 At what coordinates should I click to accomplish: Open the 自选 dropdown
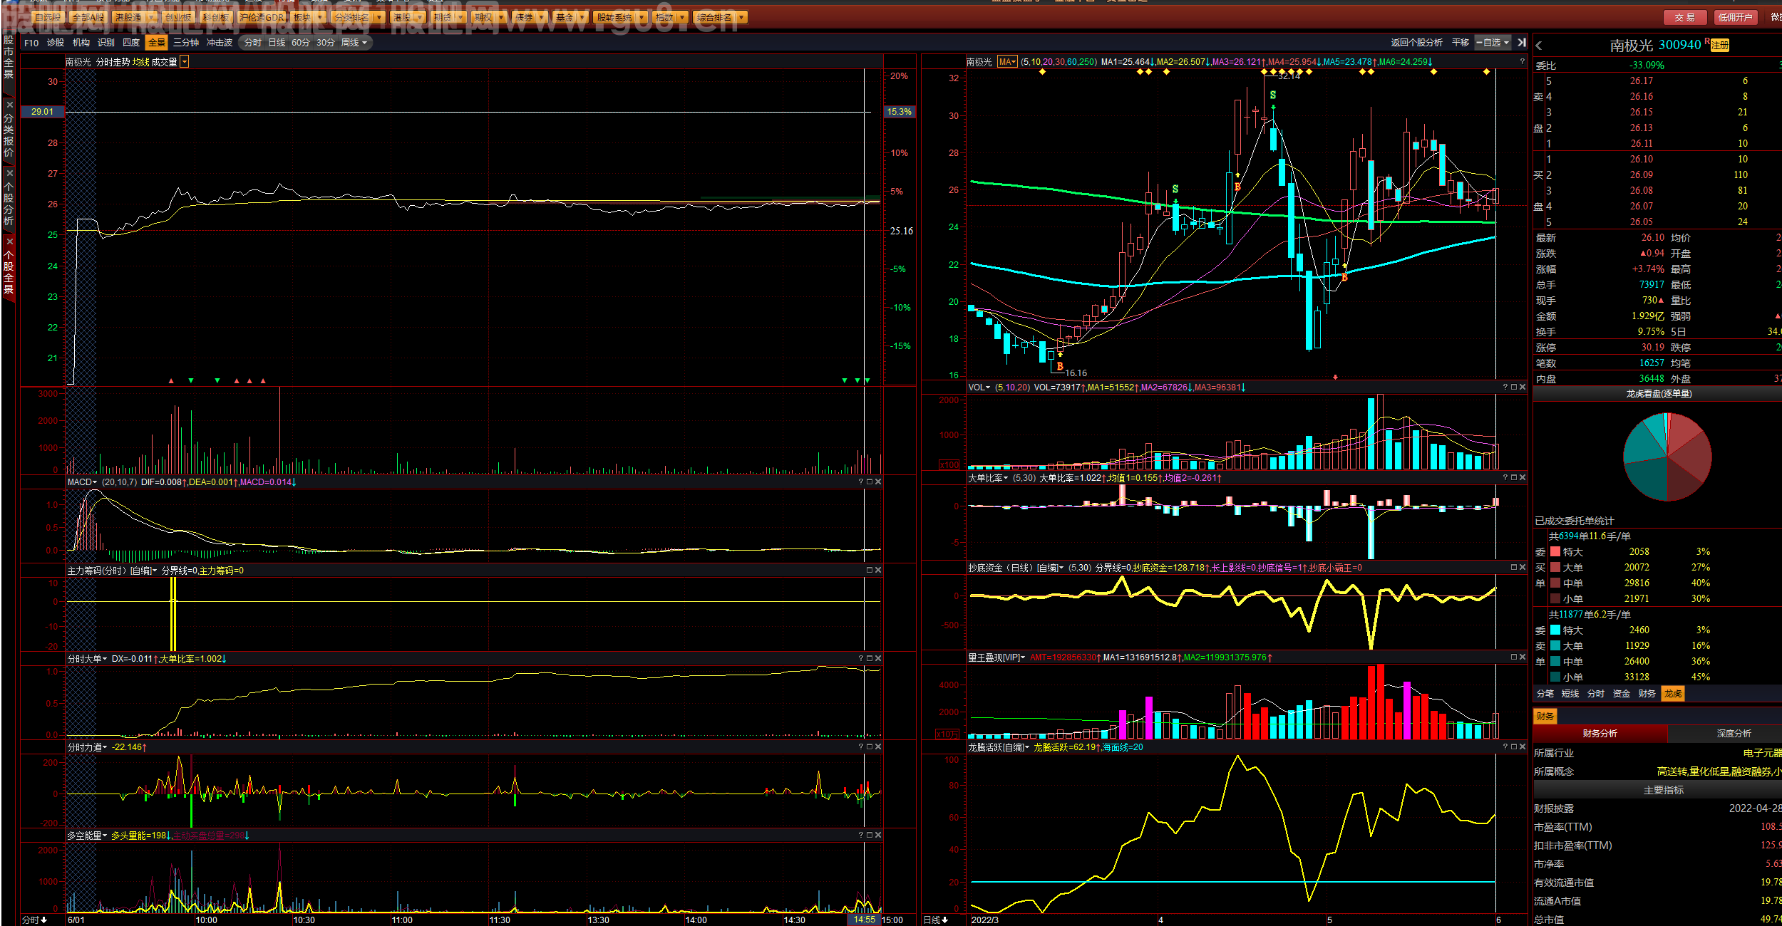click(x=1493, y=43)
